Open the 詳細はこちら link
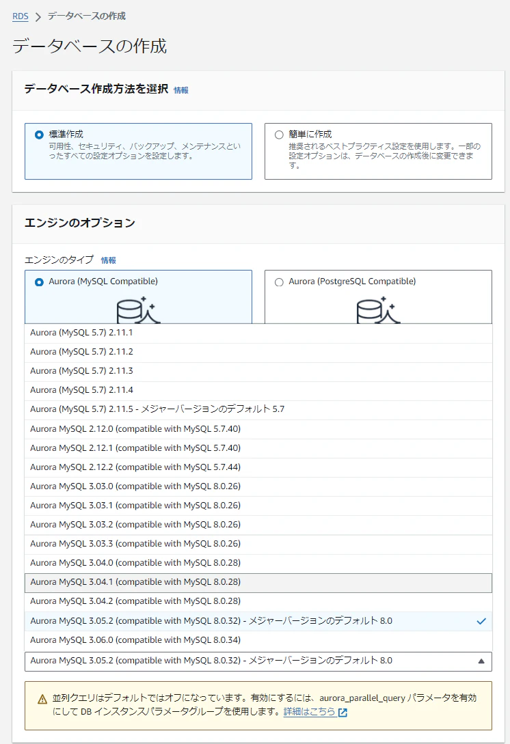 (x=310, y=712)
